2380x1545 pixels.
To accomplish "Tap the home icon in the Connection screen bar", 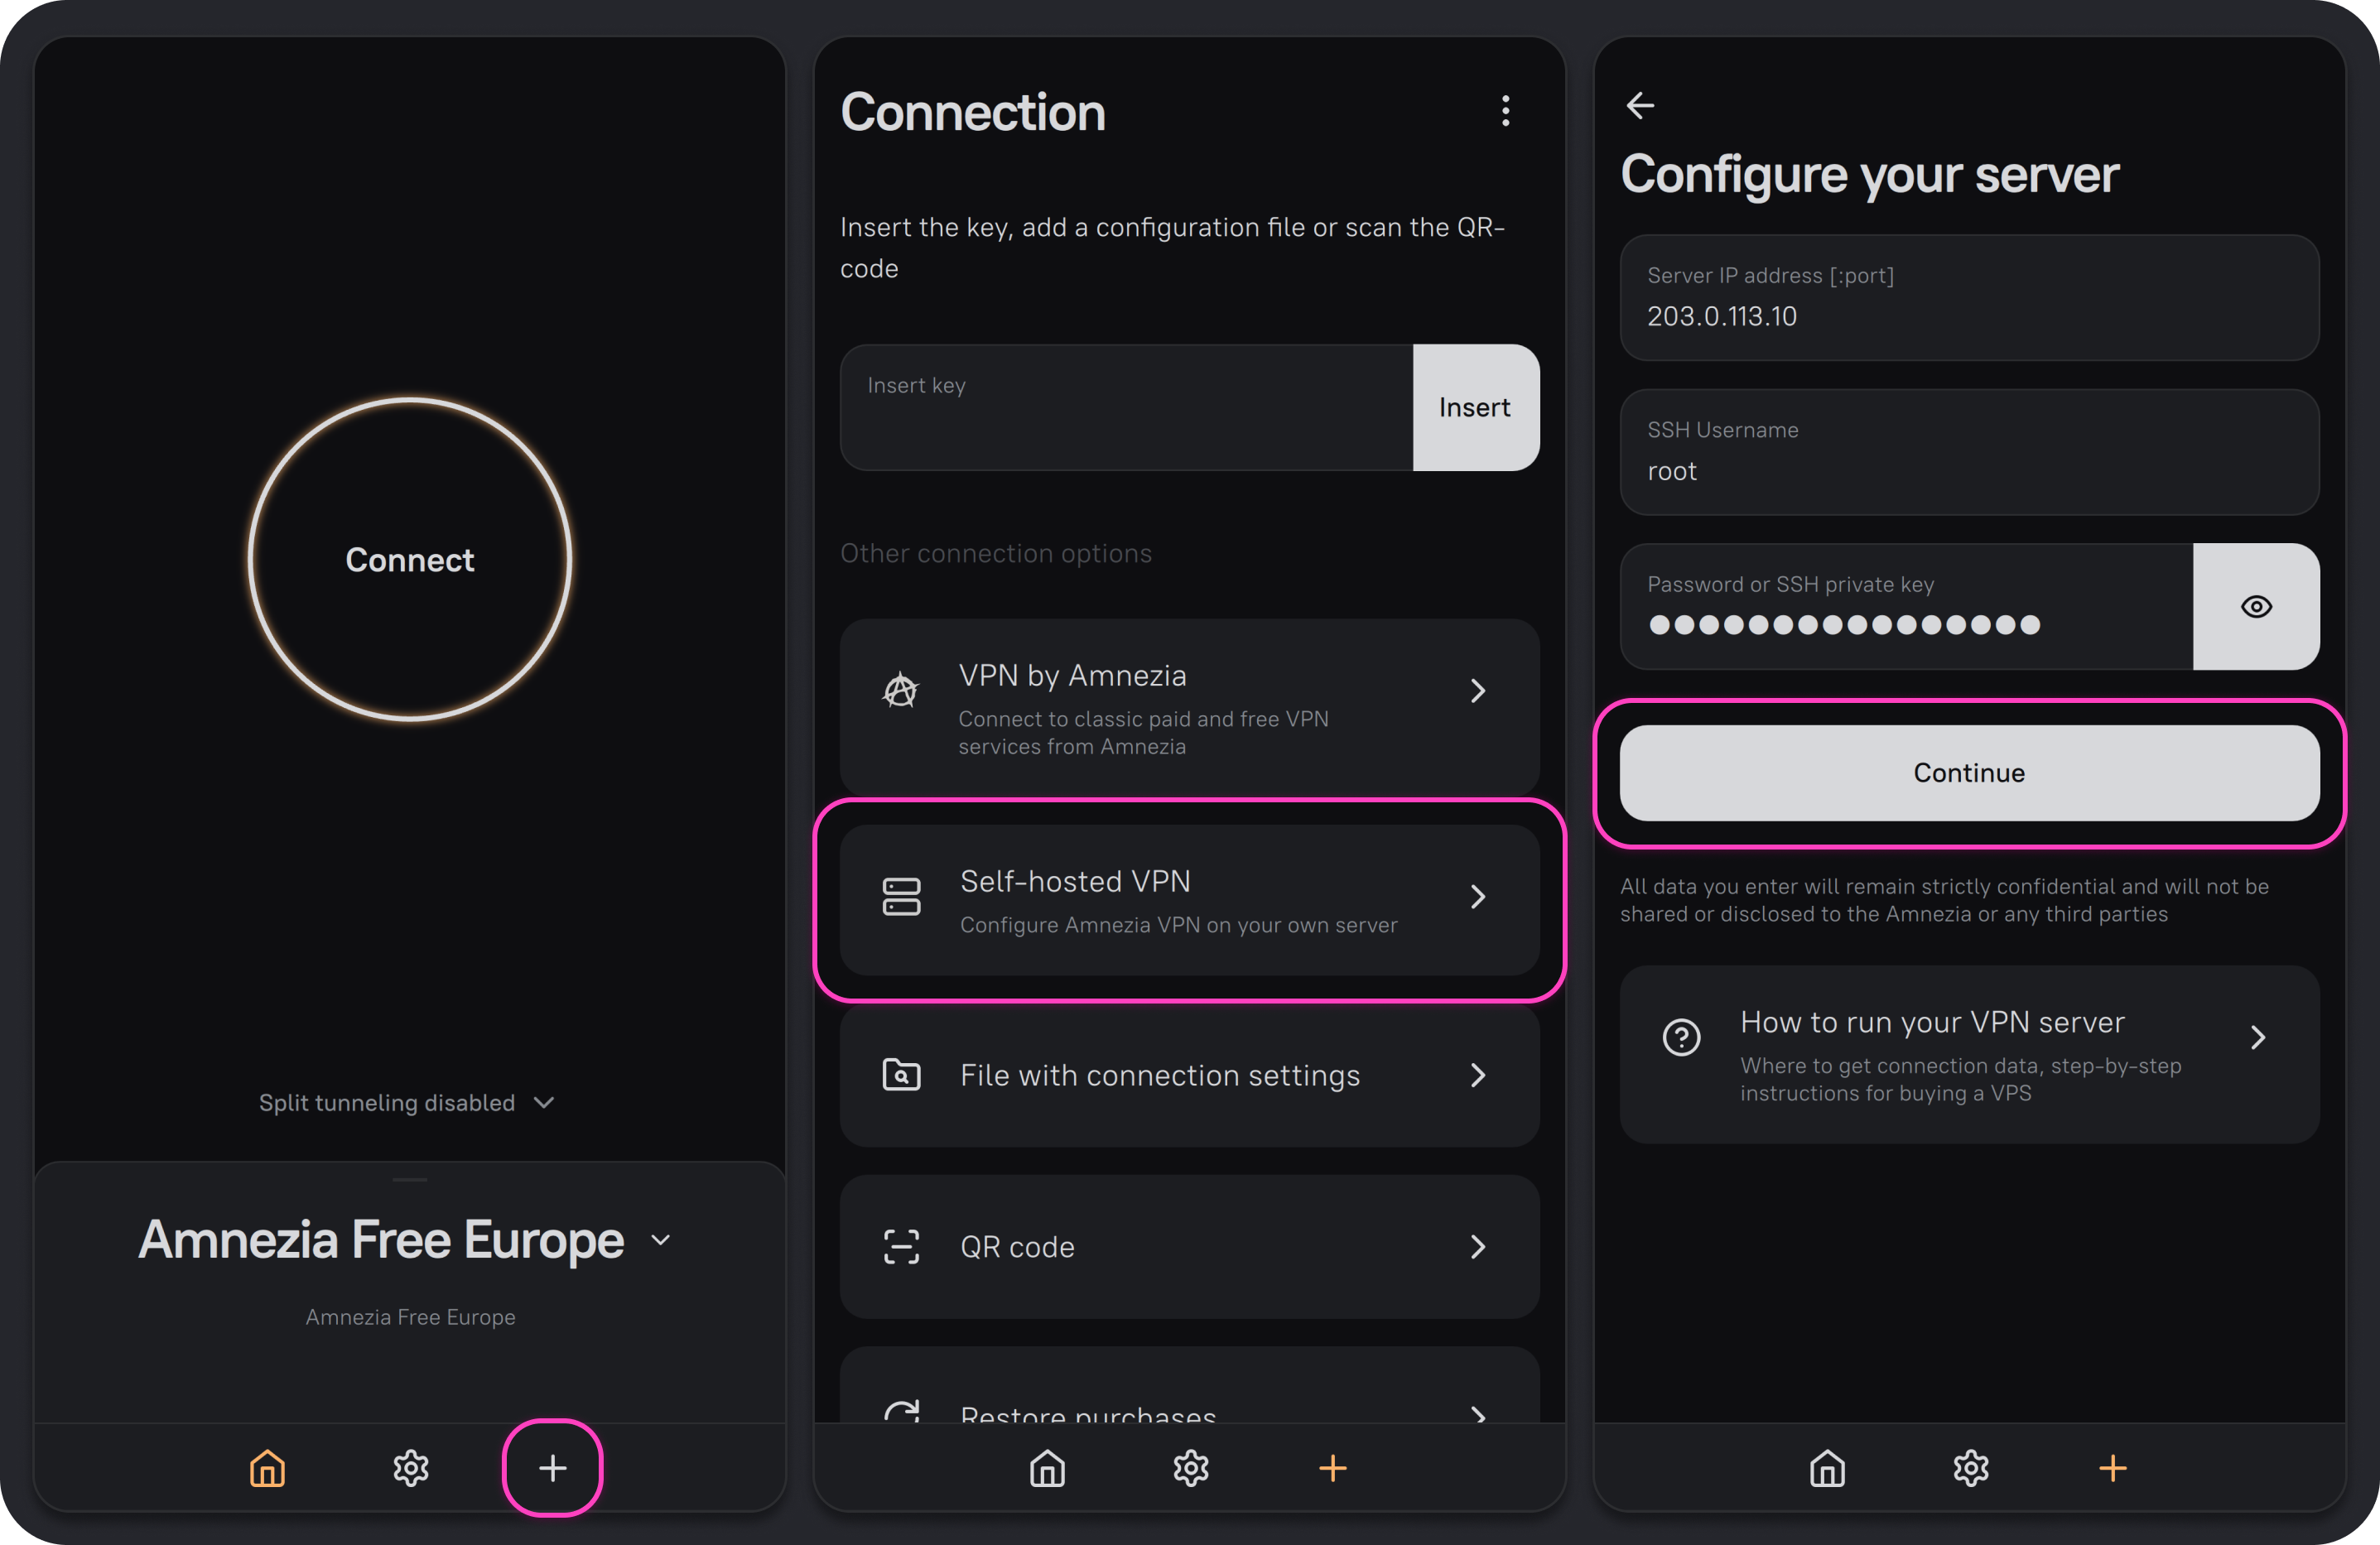I will pos(1047,1467).
